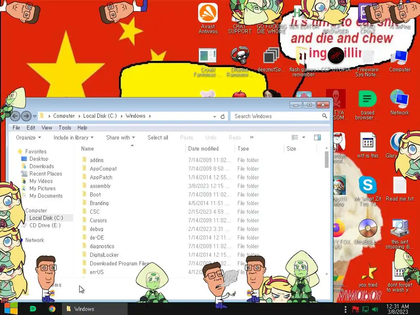This screenshot has width=420, height=315.
Task: Open the wtf is this desktop icon
Action: (368, 145)
